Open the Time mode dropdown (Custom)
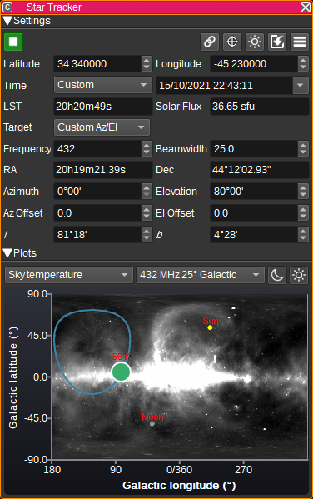Image resolution: width=313 pixels, height=499 pixels. 103,85
